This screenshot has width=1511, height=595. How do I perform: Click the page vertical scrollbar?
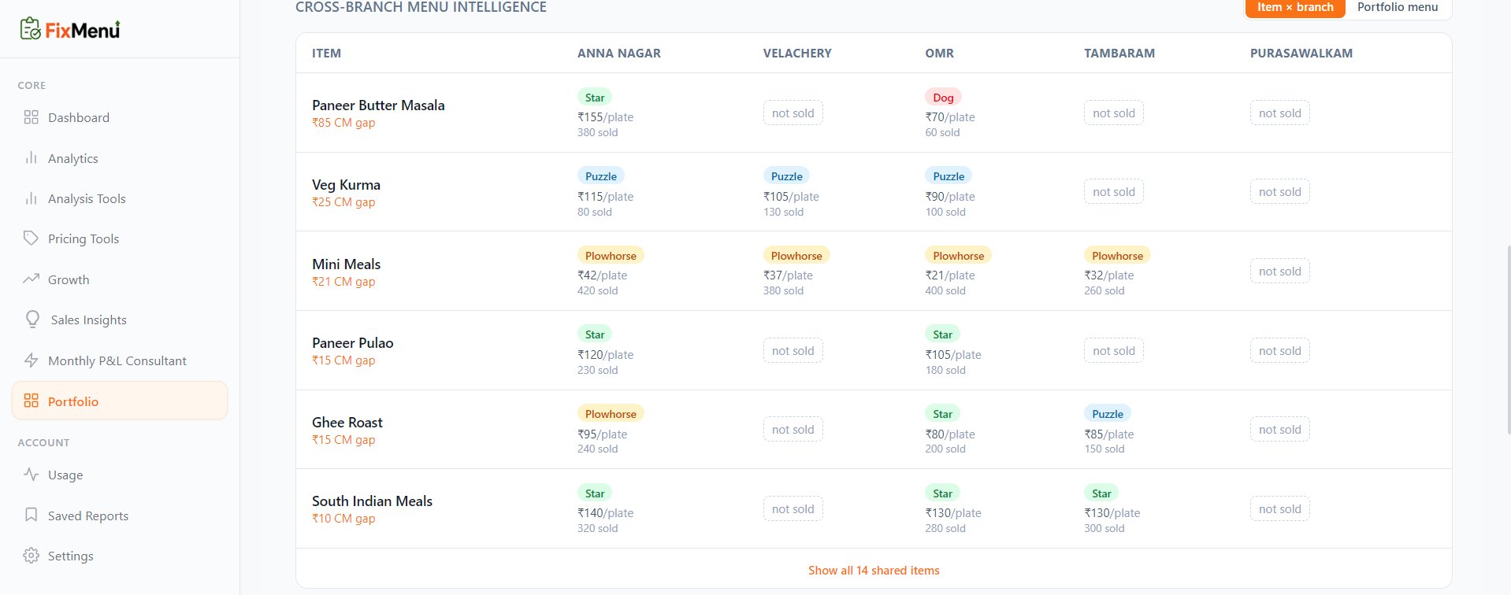pyautogui.click(x=1508, y=338)
